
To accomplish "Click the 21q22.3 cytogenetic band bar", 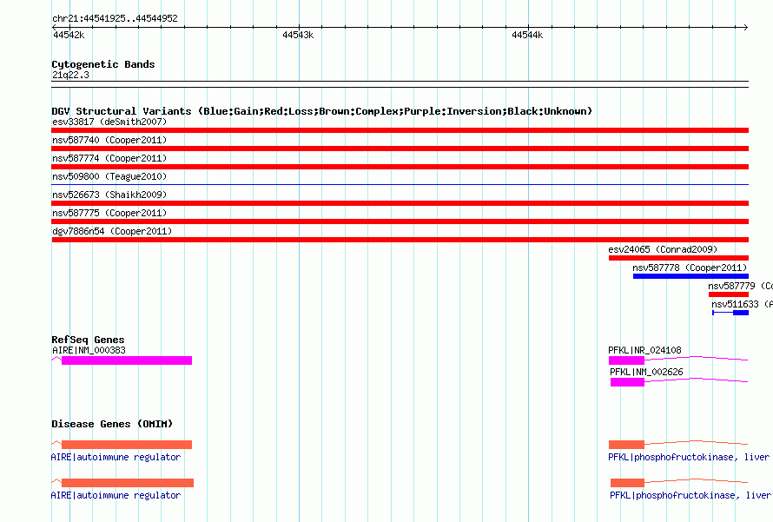I will click(400, 84).
